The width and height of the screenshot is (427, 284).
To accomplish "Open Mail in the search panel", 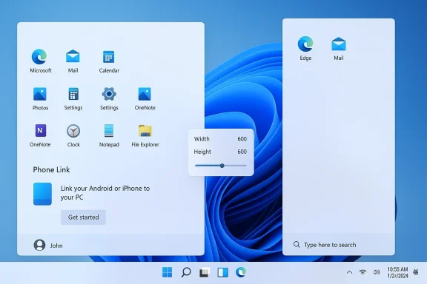I will point(339,48).
